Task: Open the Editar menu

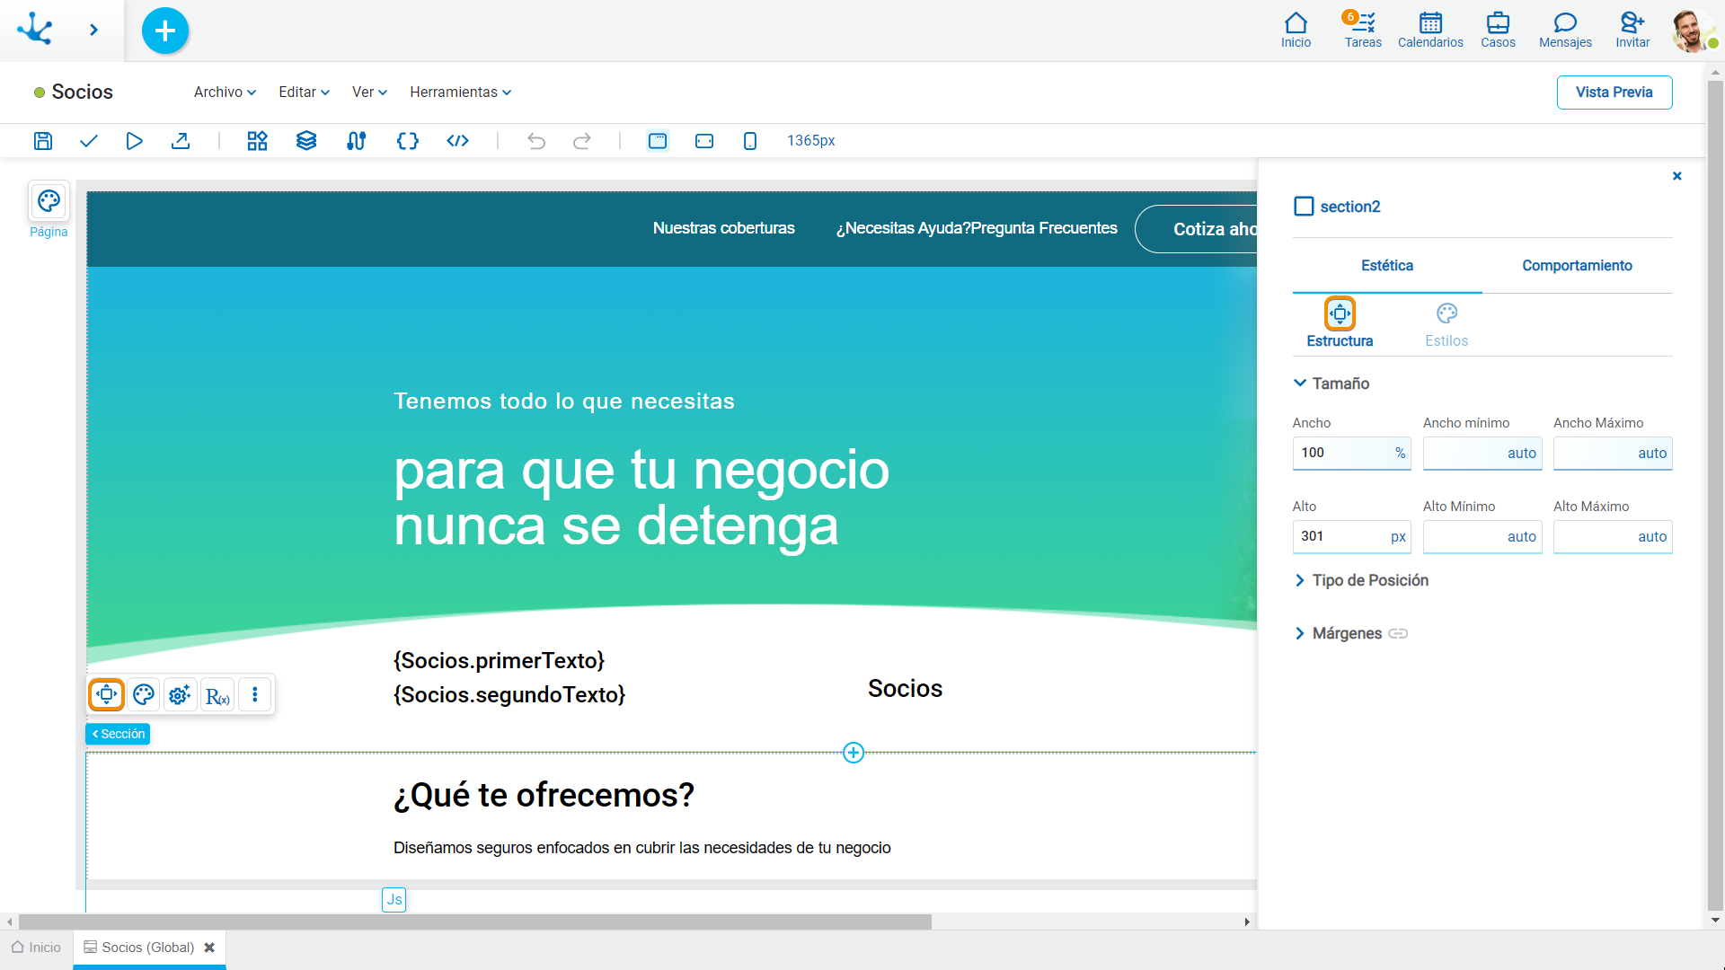Action: tap(304, 93)
